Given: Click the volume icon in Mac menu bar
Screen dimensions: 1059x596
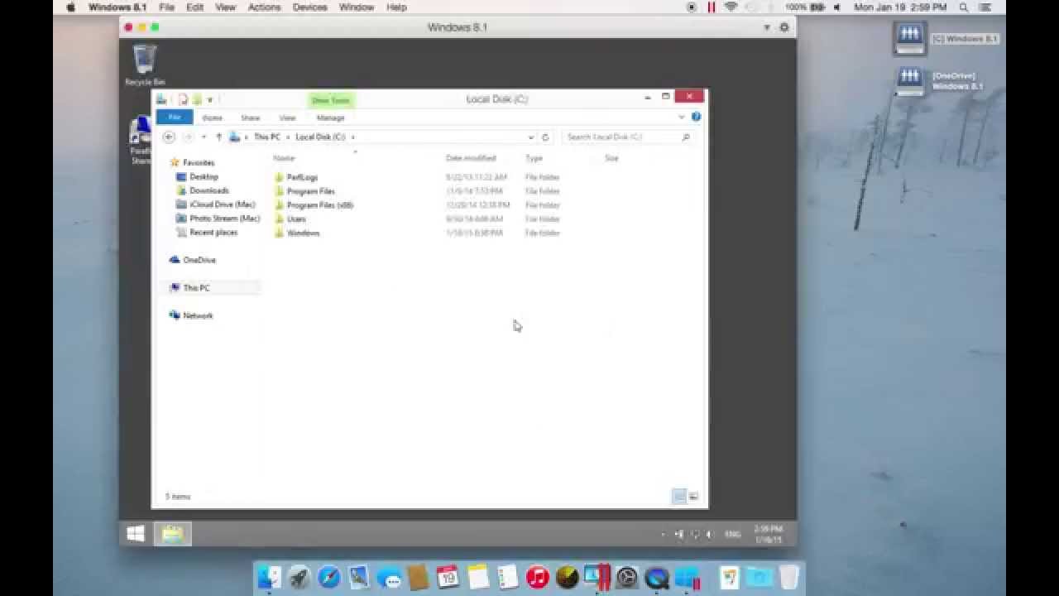Looking at the screenshot, I should pyautogui.click(x=836, y=7).
